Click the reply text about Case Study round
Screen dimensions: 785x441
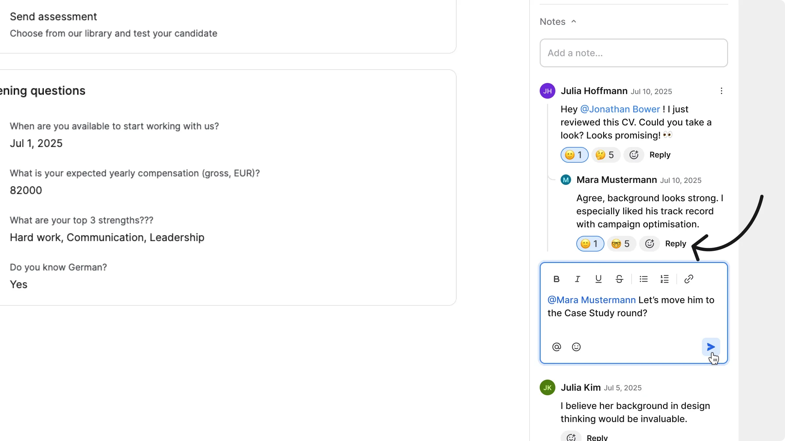pyautogui.click(x=631, y=306)
